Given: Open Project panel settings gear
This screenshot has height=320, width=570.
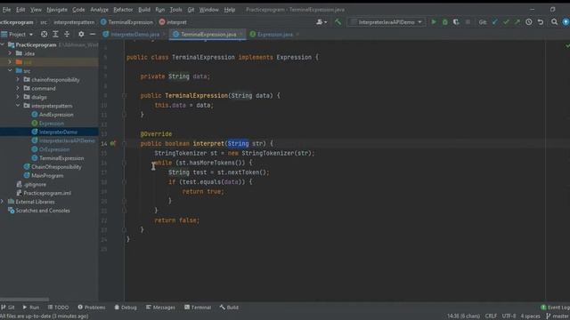Looking at the screenshot, I should click(x=81, y=34).
